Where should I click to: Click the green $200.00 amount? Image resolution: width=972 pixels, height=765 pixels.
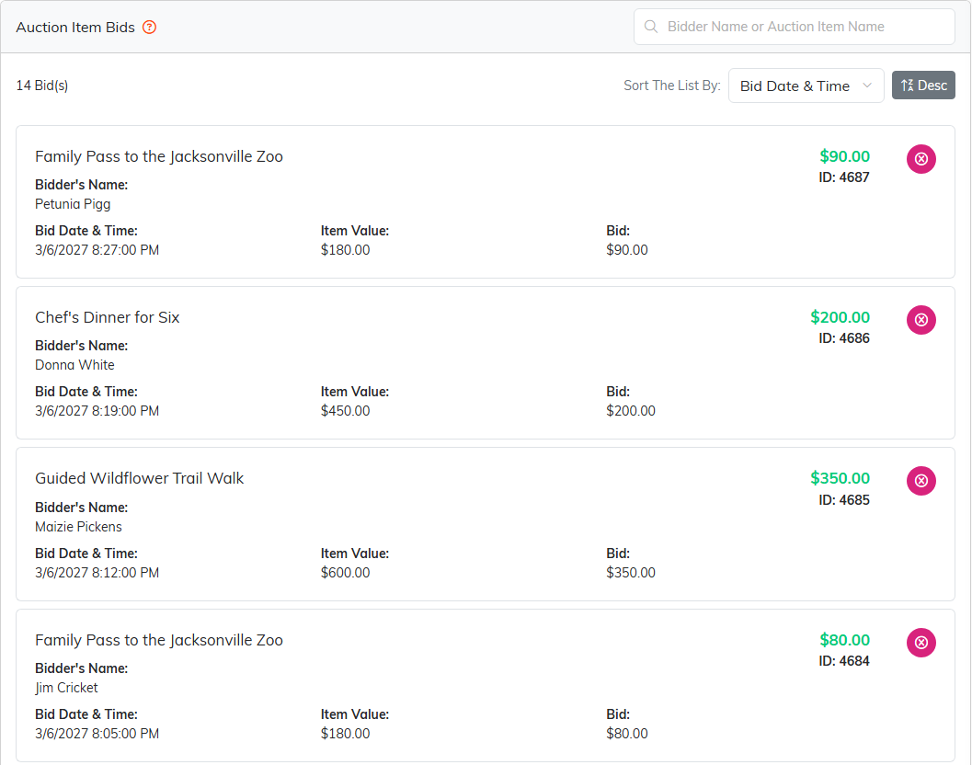840,317
